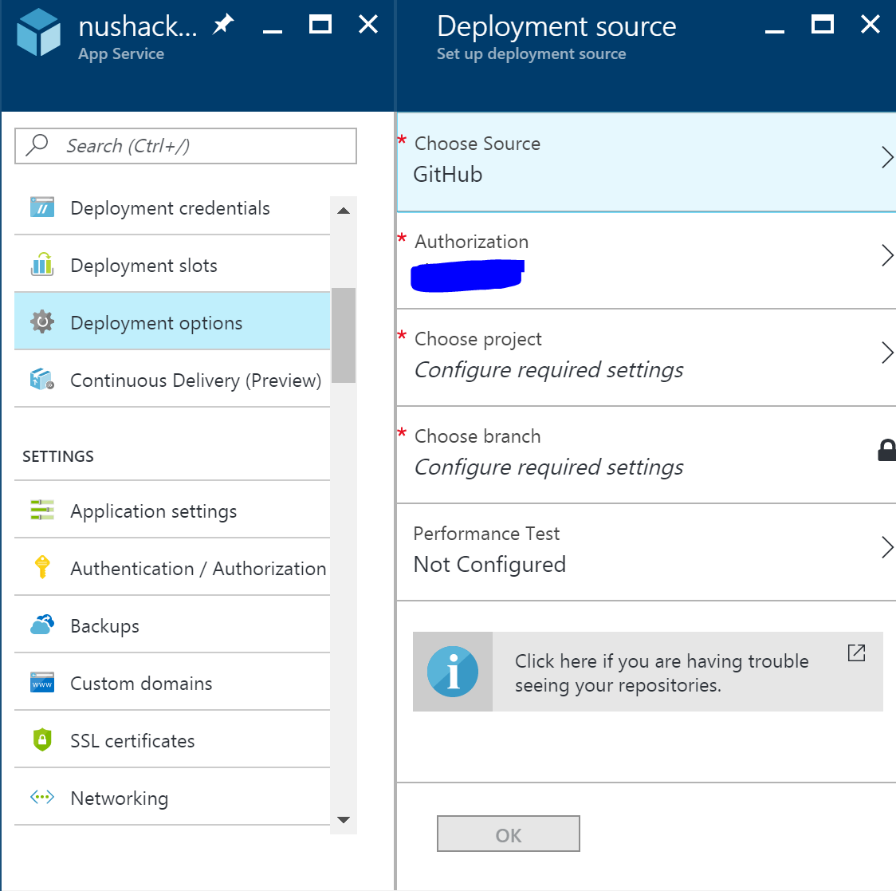
Task: Click the lock icon on Choose branch
Action: pyautogui.click(x=887, y=450)
